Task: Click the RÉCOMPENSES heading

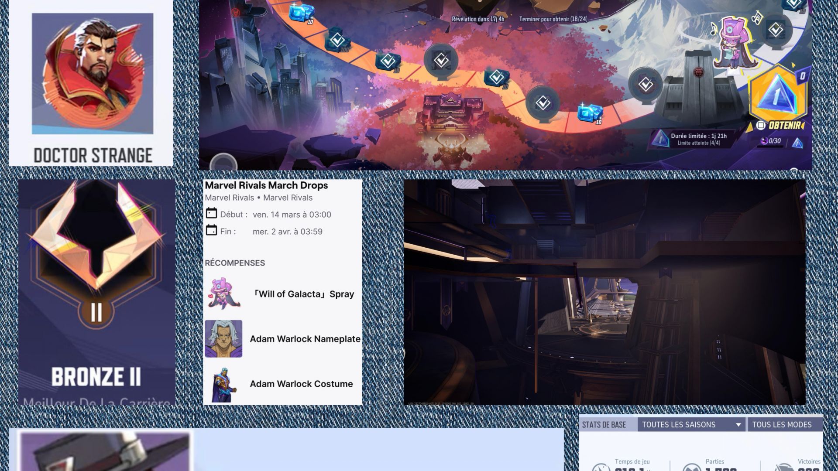Action: (235, 263)
